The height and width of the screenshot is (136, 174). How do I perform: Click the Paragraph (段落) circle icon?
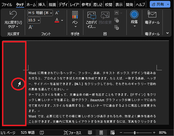[x=135, y=15]
